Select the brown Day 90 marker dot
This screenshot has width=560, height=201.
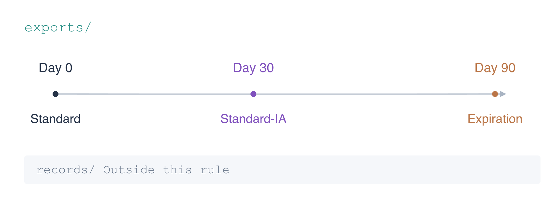pos(495,94)
